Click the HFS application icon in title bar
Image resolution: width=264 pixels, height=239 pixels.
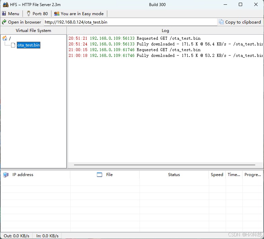tap(6, 5)
